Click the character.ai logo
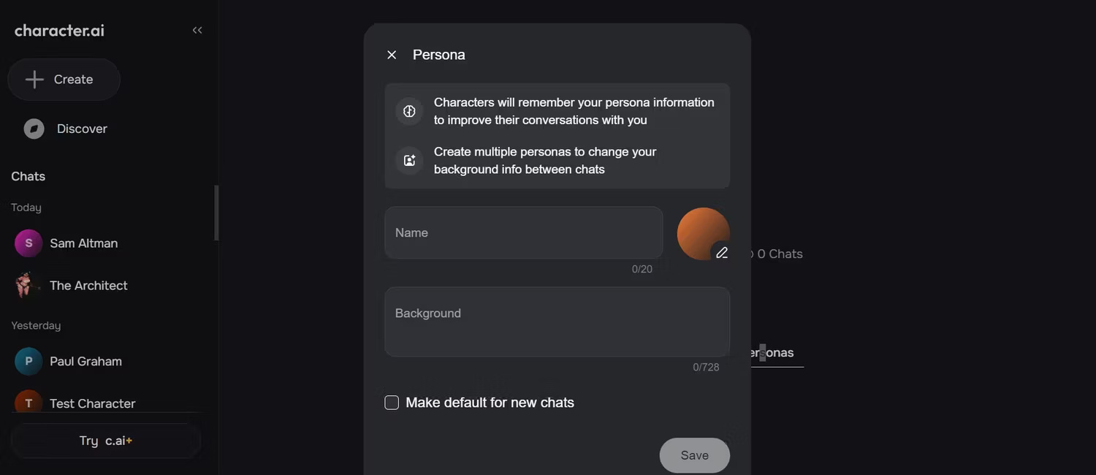Screen dimensions: 1096x475 [58, 28]
